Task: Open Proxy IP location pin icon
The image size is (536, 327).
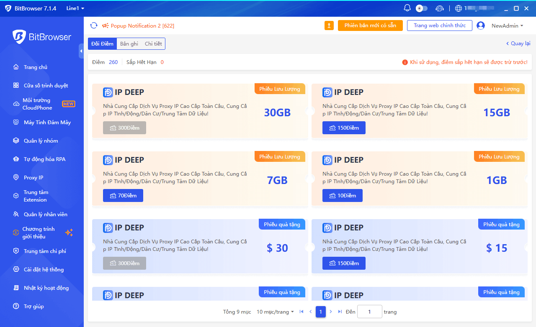Action: pyautogui.click(x=16, y=177)
